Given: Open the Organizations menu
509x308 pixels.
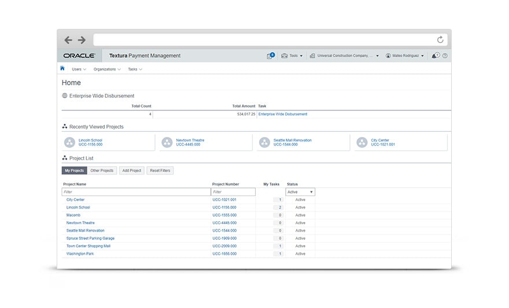Looking at the screenshot, I should [x=107, y=69].
